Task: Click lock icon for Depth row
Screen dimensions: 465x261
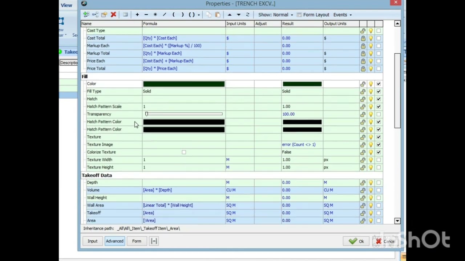Action: click(x=363, y=183)
